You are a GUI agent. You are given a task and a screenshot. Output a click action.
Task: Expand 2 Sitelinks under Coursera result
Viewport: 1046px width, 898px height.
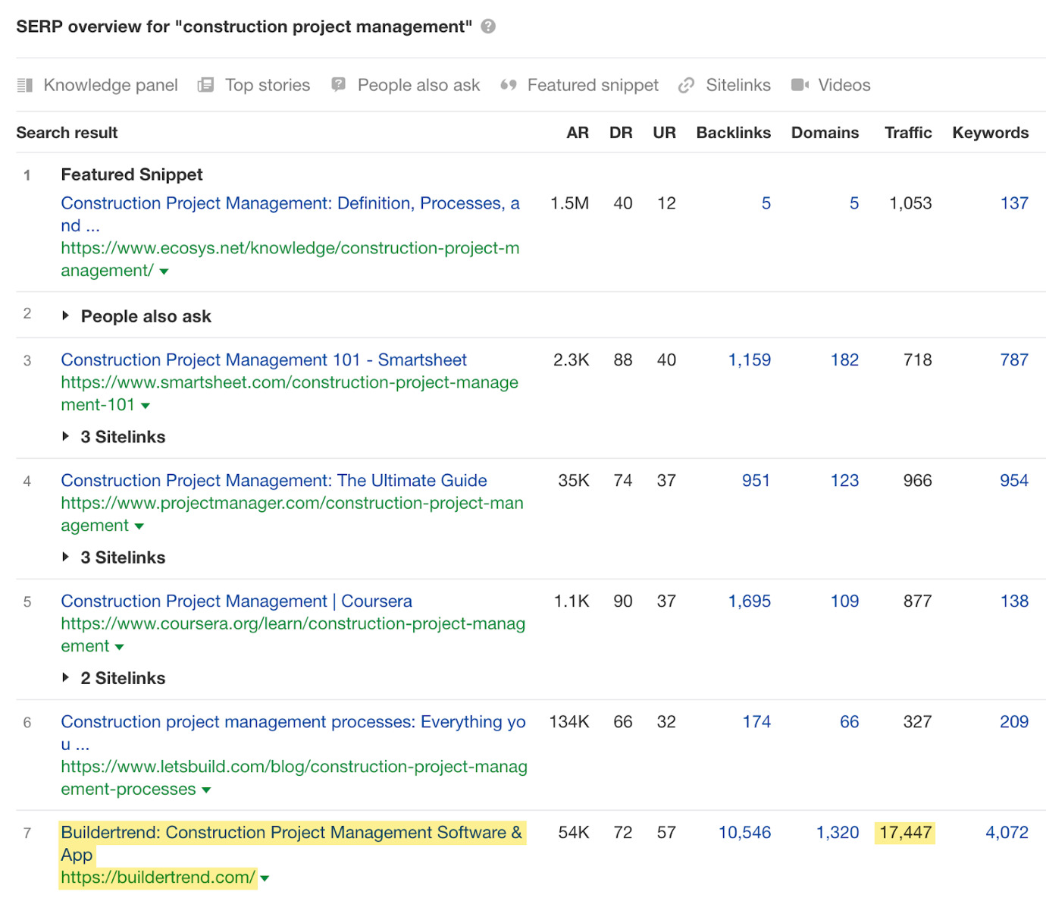[x=66, y=677]
